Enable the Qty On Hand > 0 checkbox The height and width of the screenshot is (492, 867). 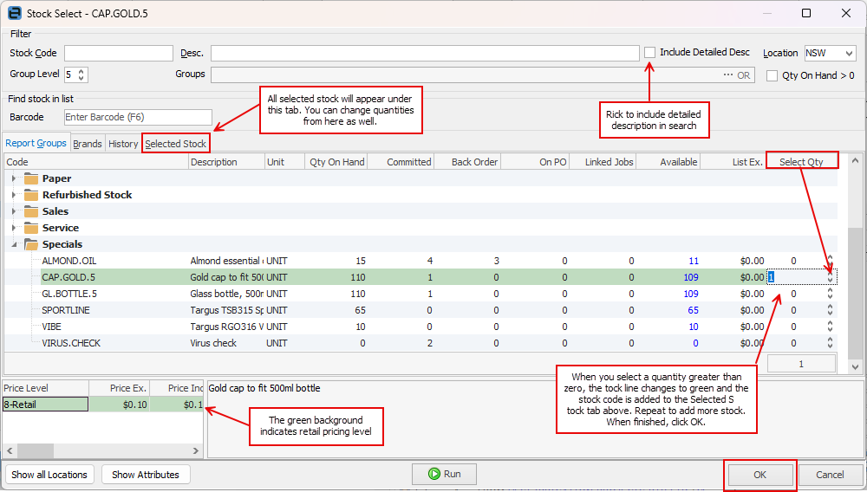click(772, 75)
